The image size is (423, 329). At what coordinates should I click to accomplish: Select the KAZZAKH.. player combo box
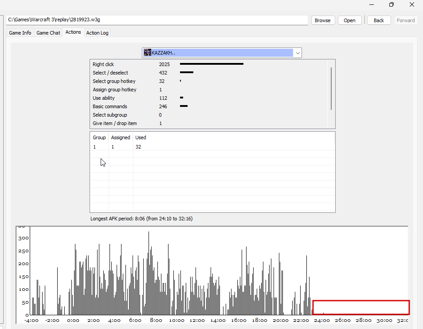tap(222, 53)
